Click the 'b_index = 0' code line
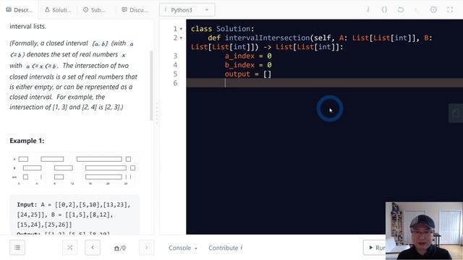The image size is (463, 260). (248, 65)
